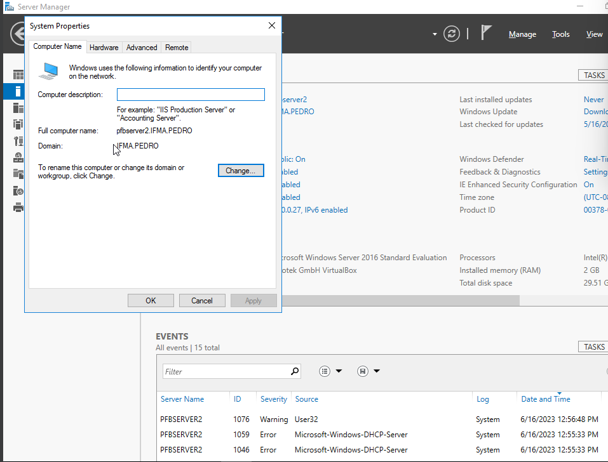
Task: Open the dropdown arrow beside the save icon
Action: pos(376,371)
